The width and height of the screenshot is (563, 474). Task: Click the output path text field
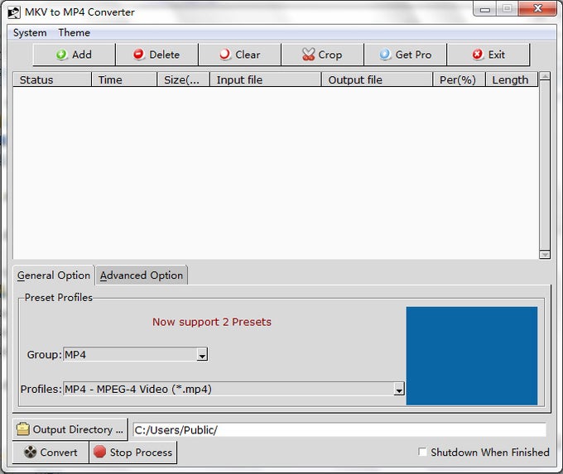[x=339, y=429]
